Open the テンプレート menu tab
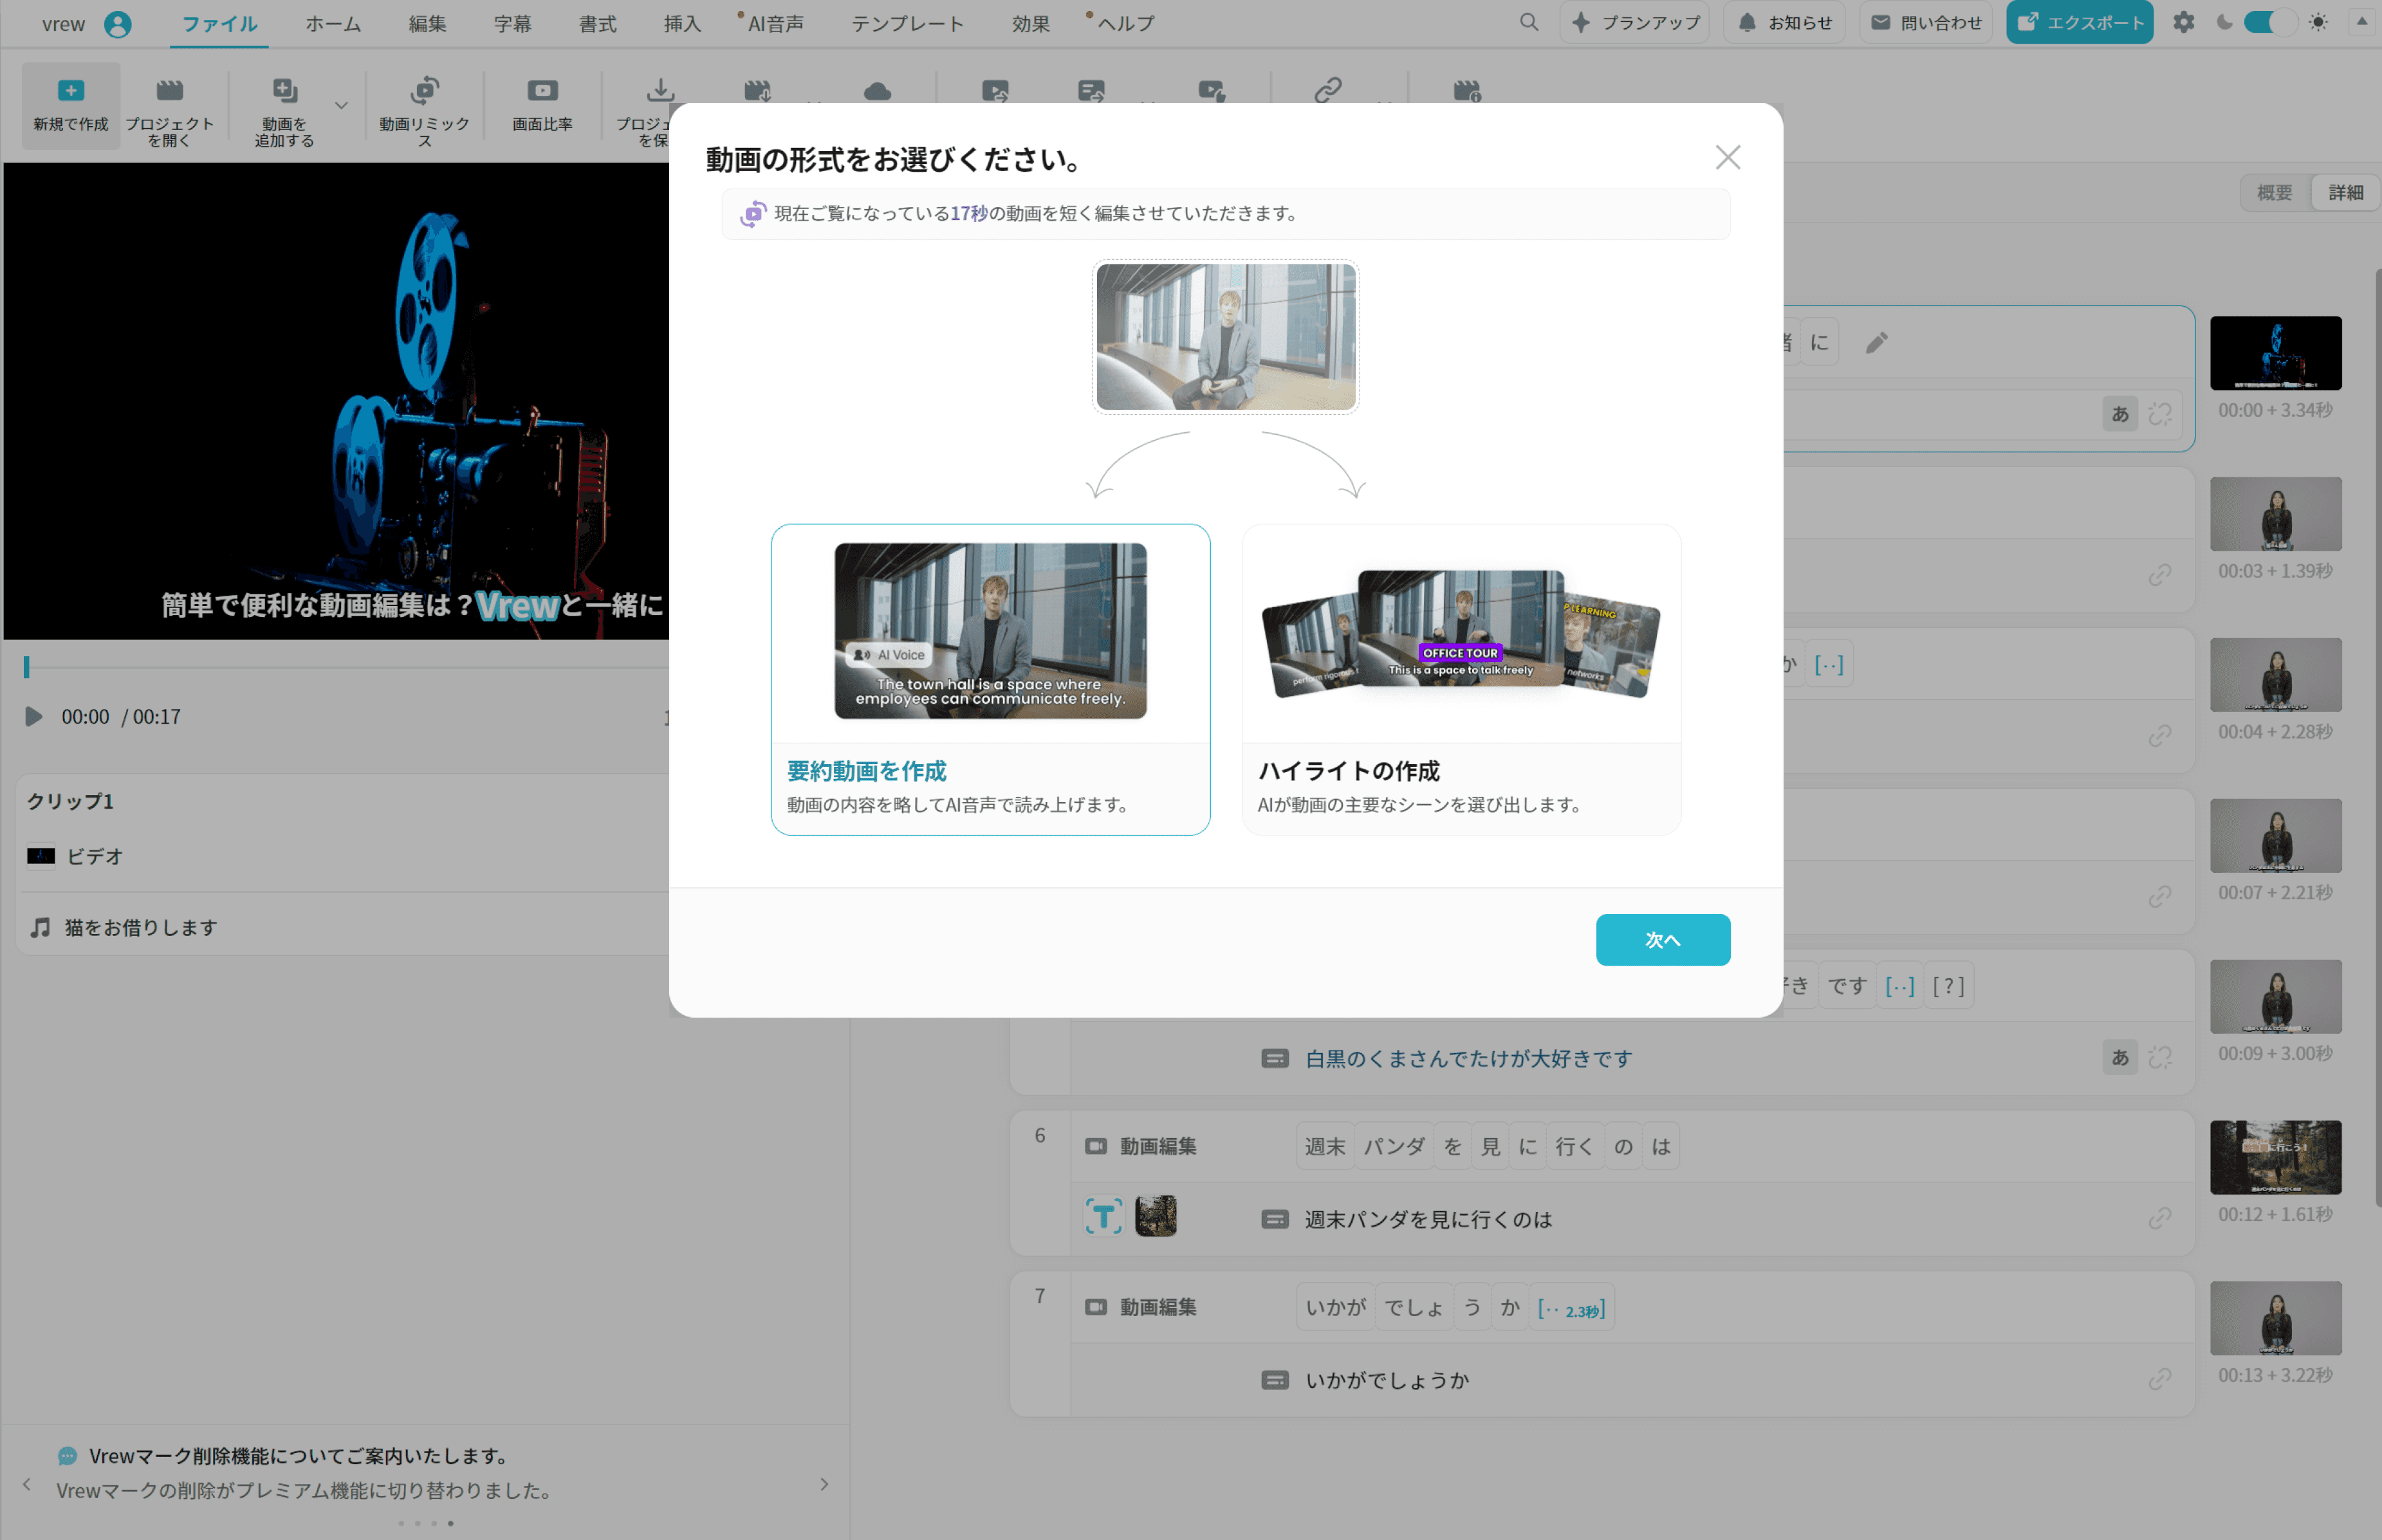 tap(907, 24)
